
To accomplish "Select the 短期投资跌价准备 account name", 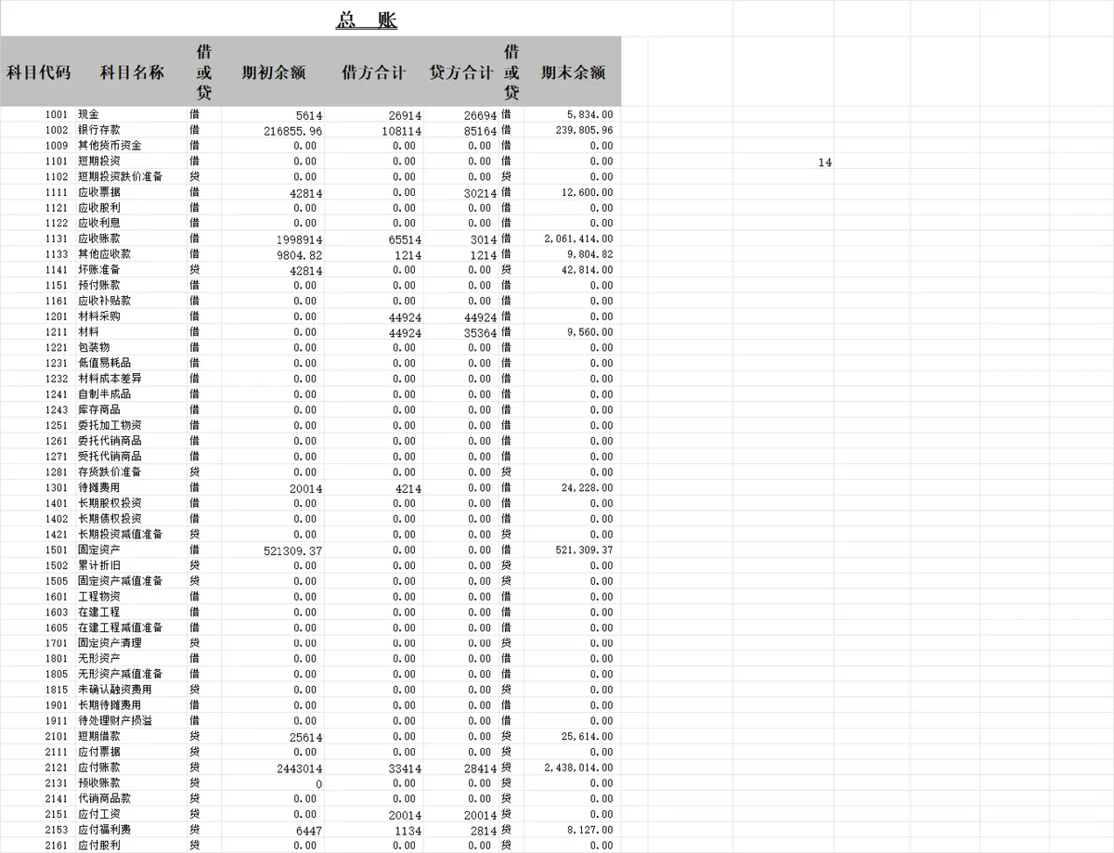I will (121, 176).
